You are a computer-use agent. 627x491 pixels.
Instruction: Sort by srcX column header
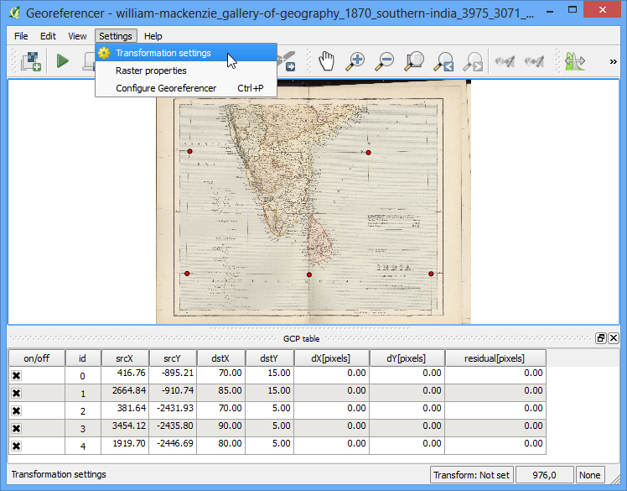pyautogui.click(x=125, y=358)
